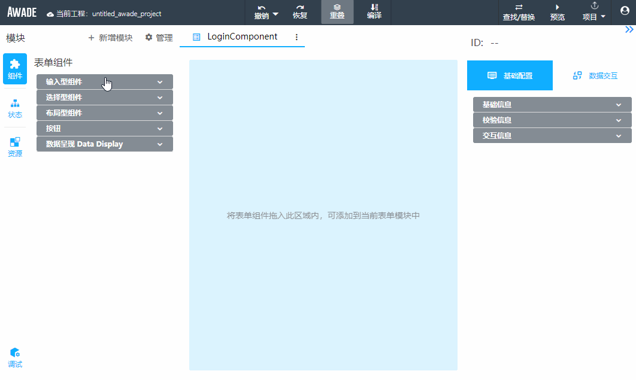Image resolution: width=636 pixels, height=380 pixels.
Task: Expand the Input Components (输入型组件) section
Action: coord(105,82)
